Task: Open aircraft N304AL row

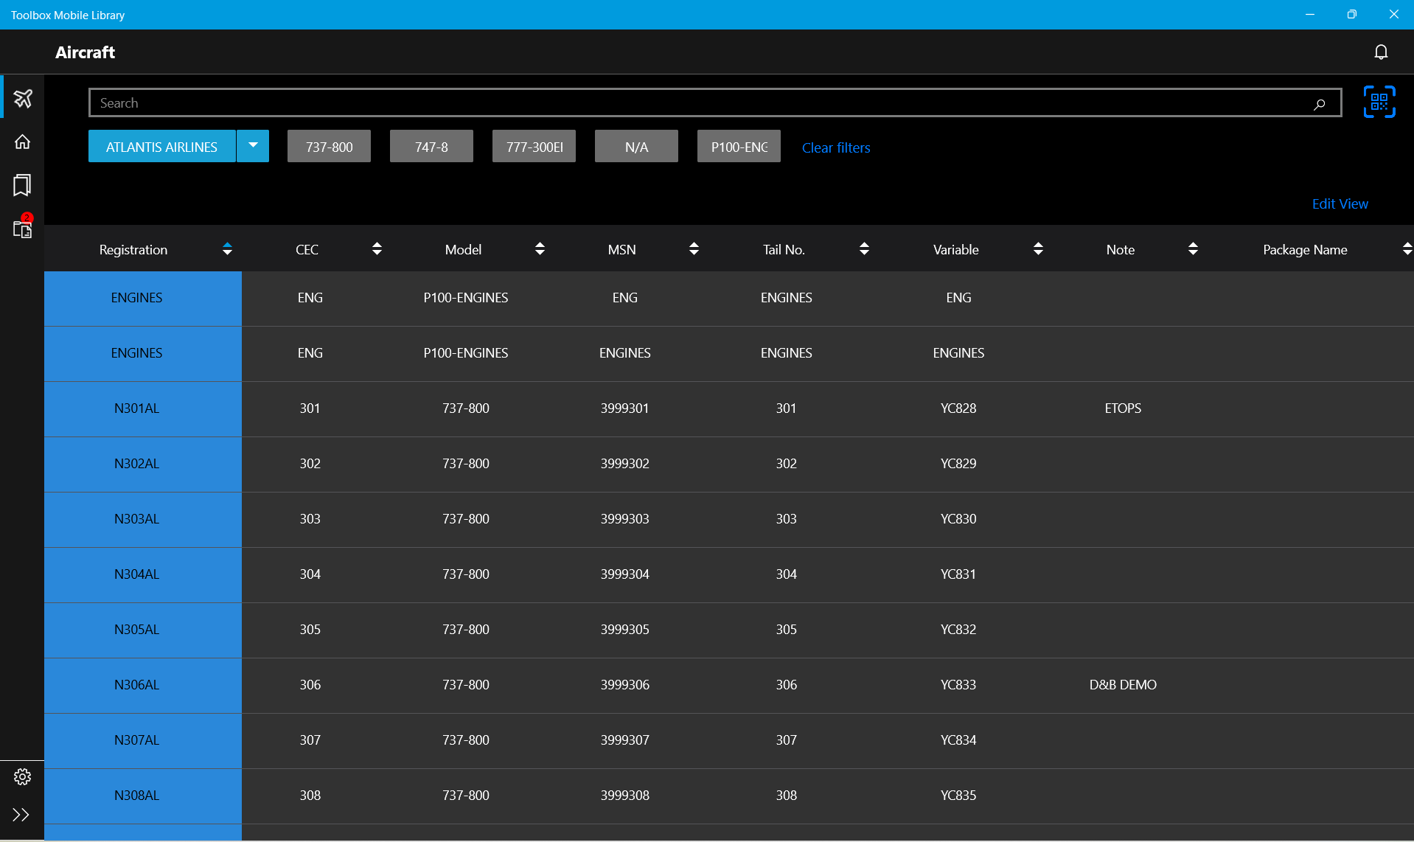Action: pyautogui.click(x=729, y=574)
